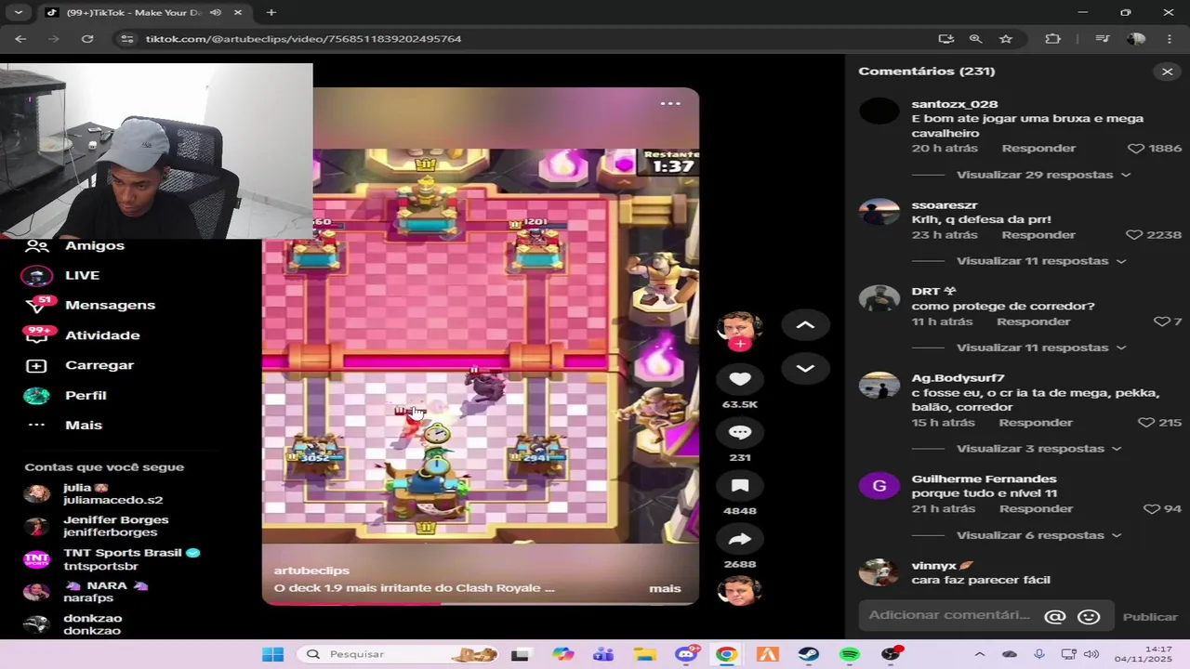Open the comments bubble icon showing 231
1190x669 pixels.
coord(740,432)
